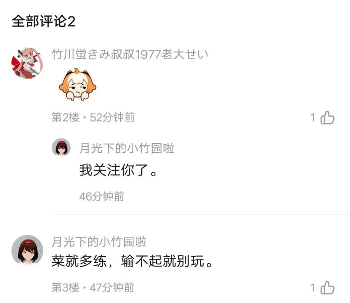This screenshot has width=350, height=303.
Task: Like the second-floor comment with thumbs-up icon
Action: 327,117
